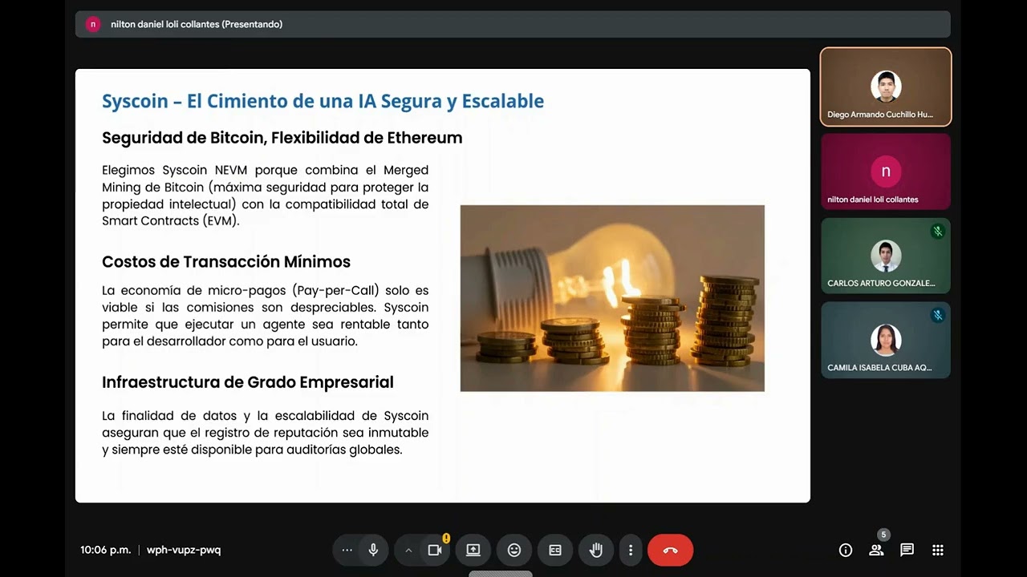The height and width of the screenshot is (577, 1027).
Task: Open the activities grid icon
Action: click(x=938, y=551)
